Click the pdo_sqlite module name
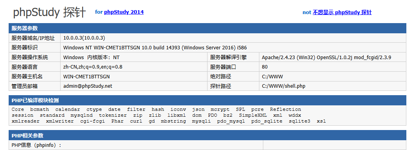 (267, 121)
